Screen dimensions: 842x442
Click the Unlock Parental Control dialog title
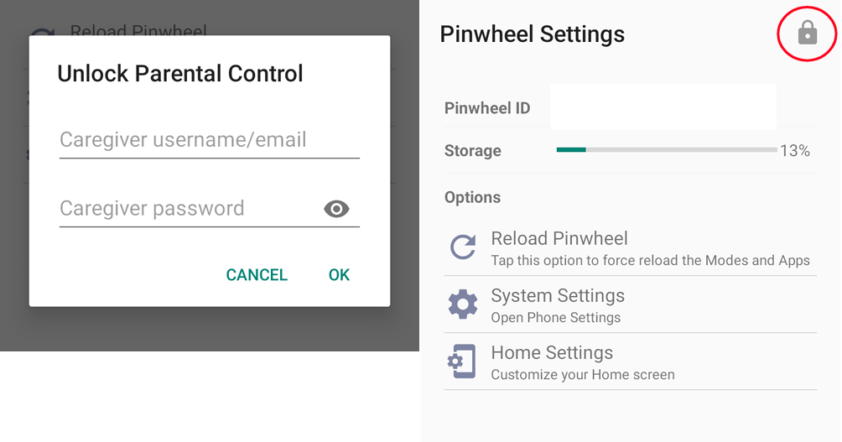pyautogui.click(x=180, y=74)
